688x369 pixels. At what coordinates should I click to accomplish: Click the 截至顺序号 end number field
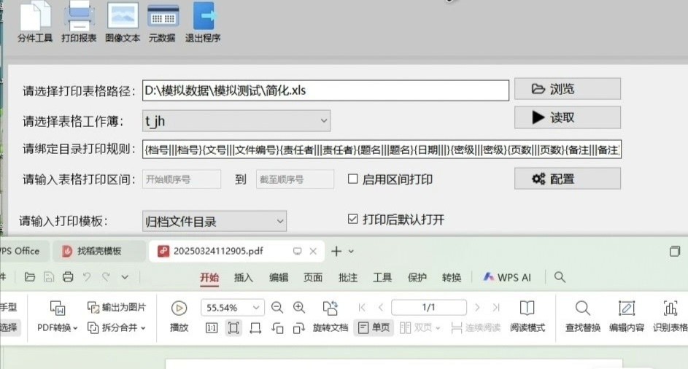point(295,179)
